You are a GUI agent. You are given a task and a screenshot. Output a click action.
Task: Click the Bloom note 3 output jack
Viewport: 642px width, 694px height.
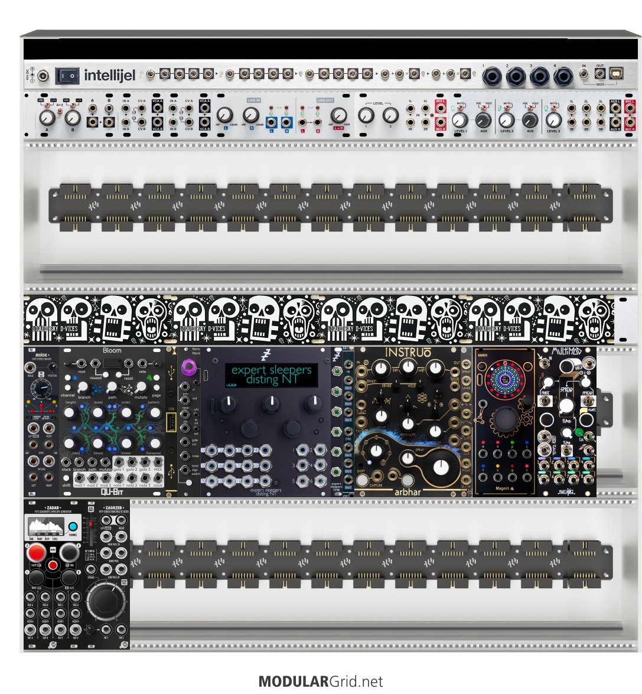[x=144, y=478]
